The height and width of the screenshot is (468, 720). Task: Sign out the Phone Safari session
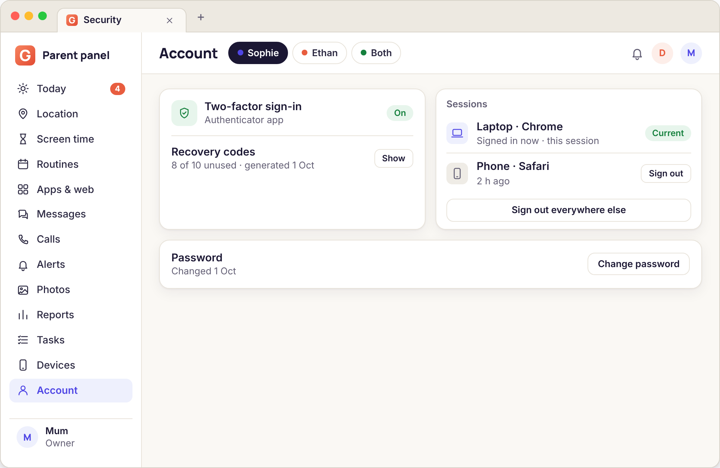666,174
